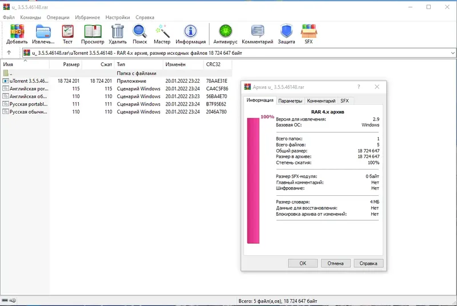Open the Поиск (Find) magnifier icon
Image resolution: width=457 pixels, height=306 pixels.
pyautogui.click(x=139, y=31)
